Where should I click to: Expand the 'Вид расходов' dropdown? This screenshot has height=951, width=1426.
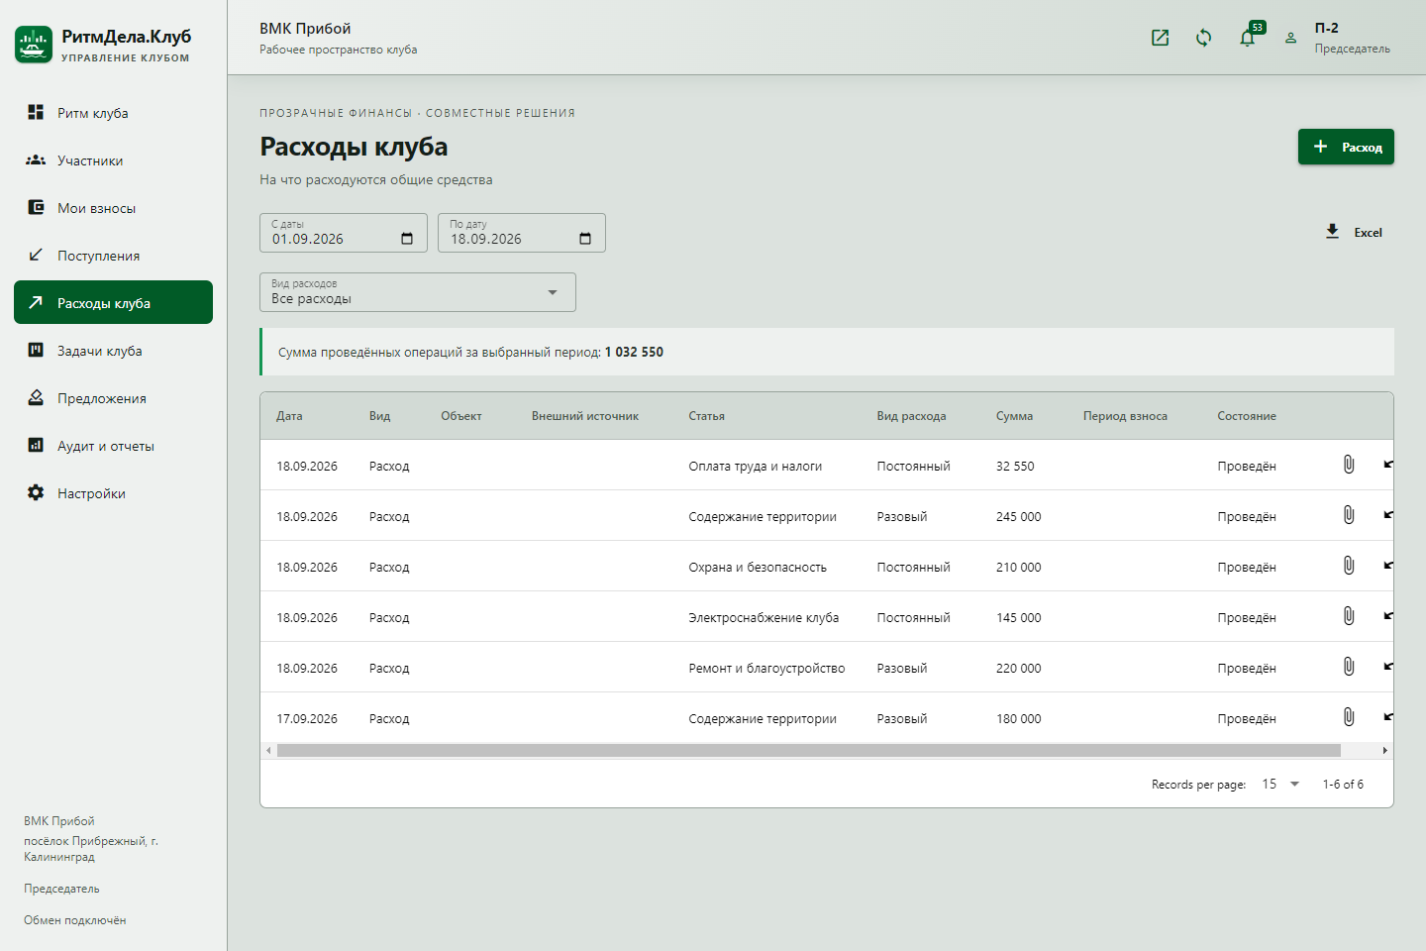pos(418,292)
